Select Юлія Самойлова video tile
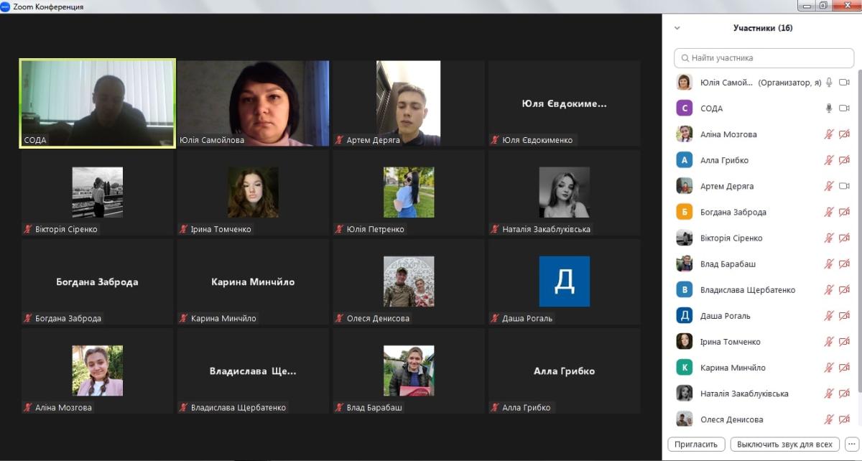862x461 pixels. coord(253,103)
